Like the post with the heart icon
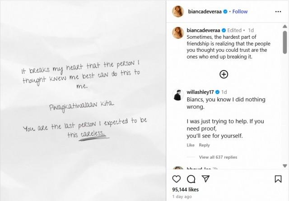Viewport: 289px width, 201px height. (x=177, y=179)
